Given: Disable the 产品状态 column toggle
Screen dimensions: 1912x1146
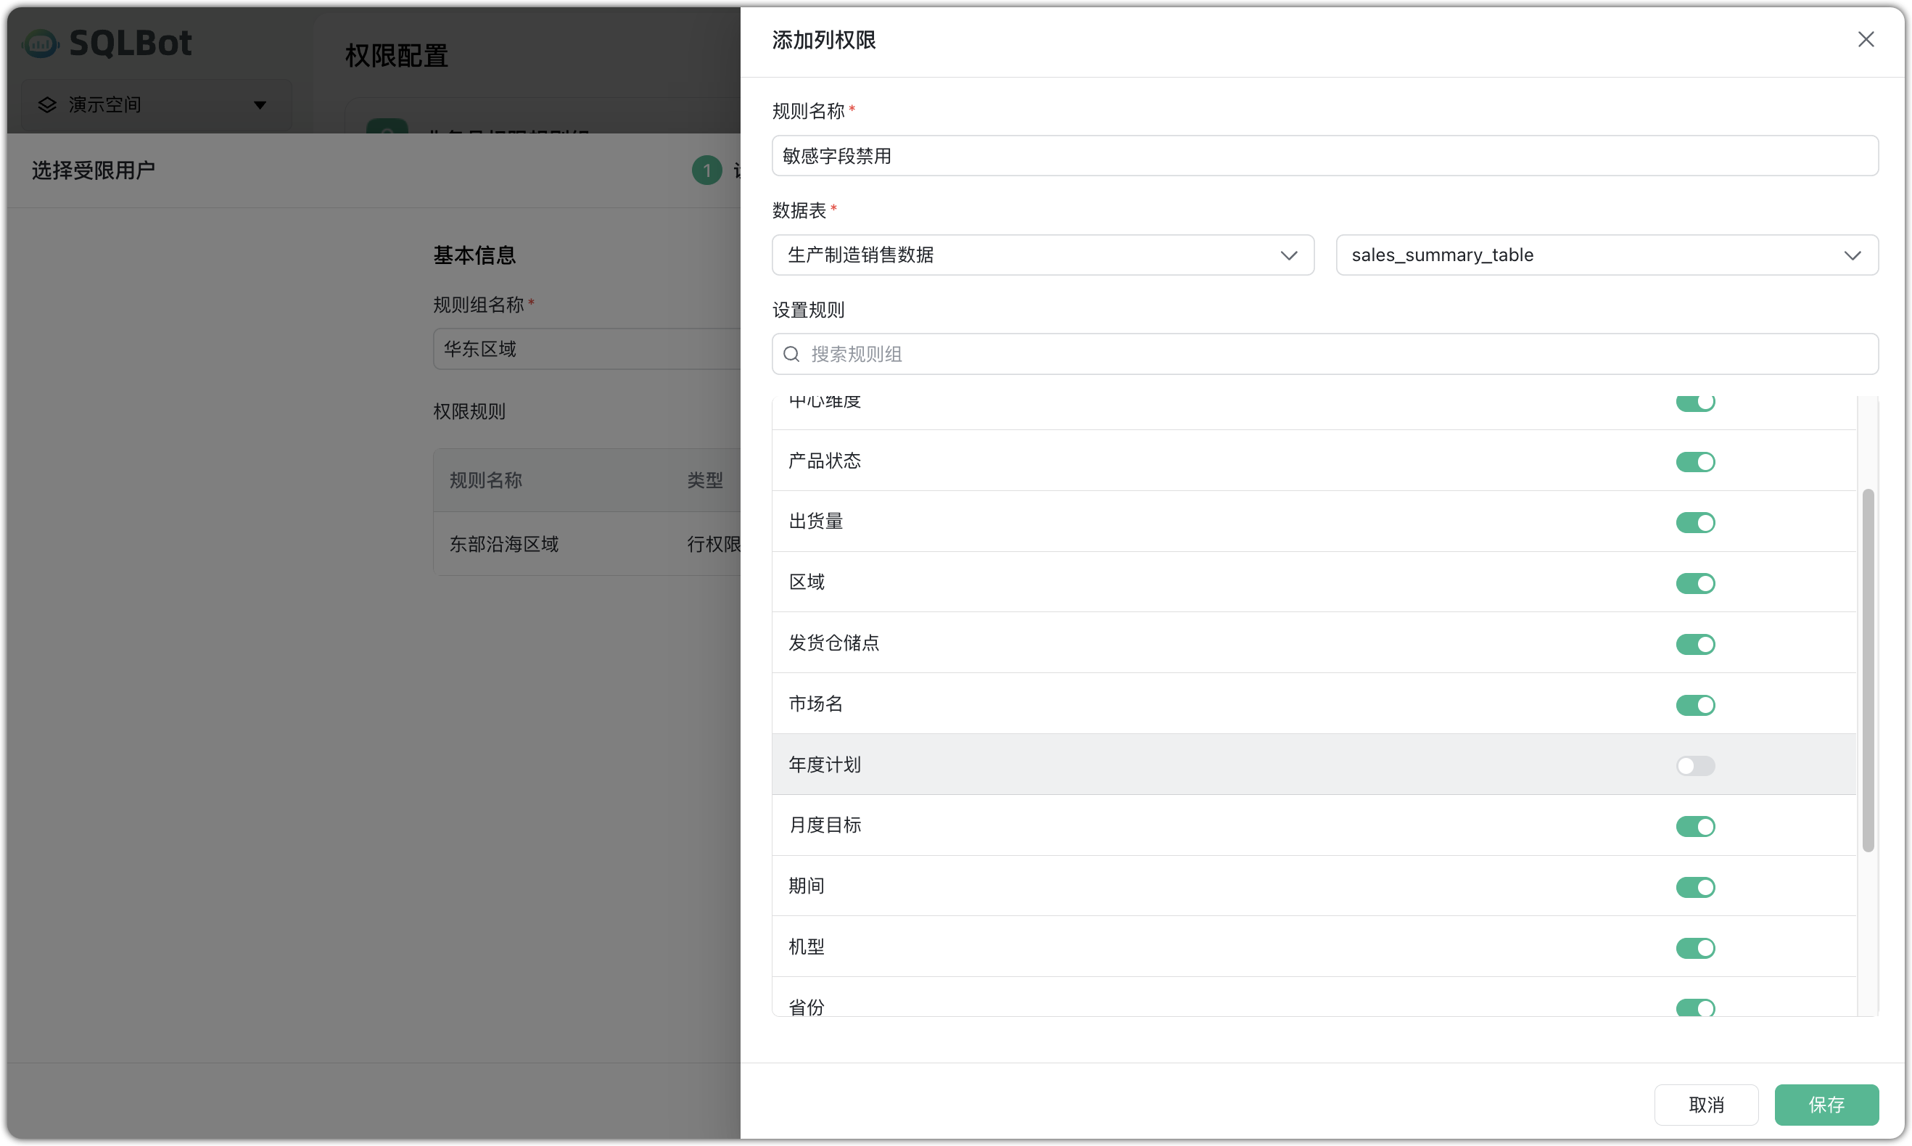Looking at the screenshot, I should point(1695,462).
